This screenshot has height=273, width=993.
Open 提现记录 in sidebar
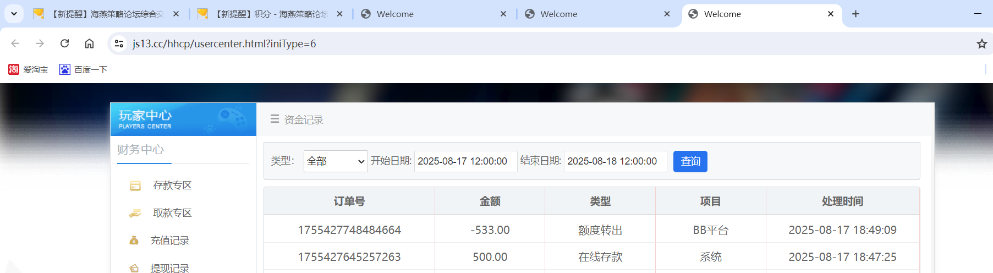coord(169,268)
